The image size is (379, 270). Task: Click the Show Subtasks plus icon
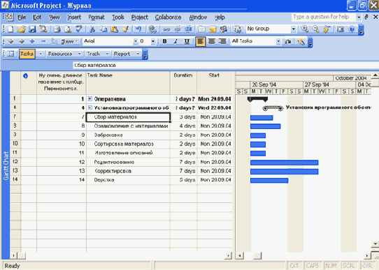(x=32, y=41)
